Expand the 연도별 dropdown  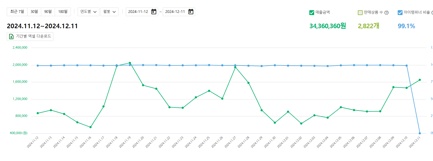click(88, 12)
